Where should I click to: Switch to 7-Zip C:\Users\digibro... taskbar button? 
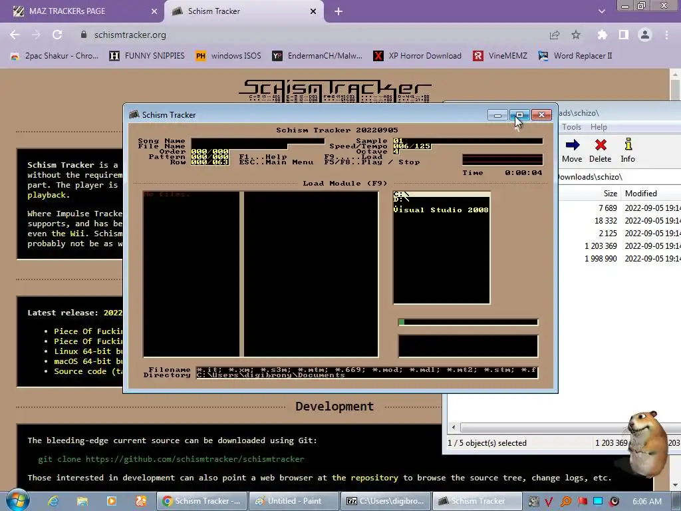386,501
